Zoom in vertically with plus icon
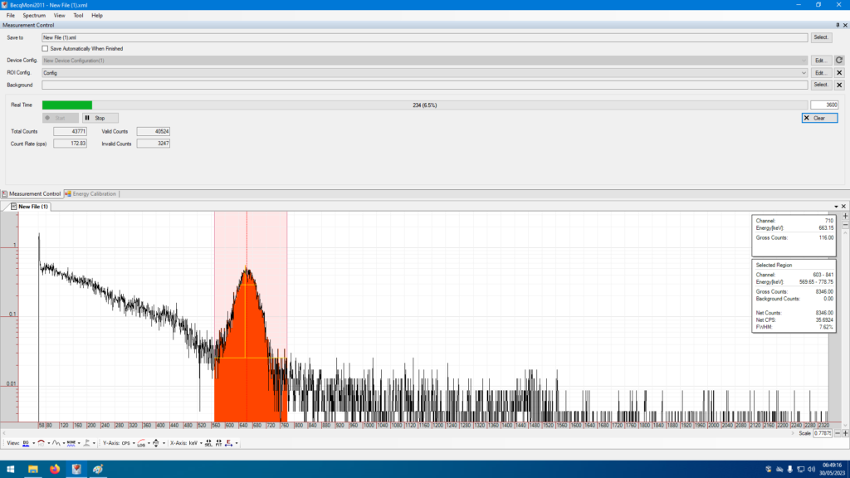 coord(845,216)
